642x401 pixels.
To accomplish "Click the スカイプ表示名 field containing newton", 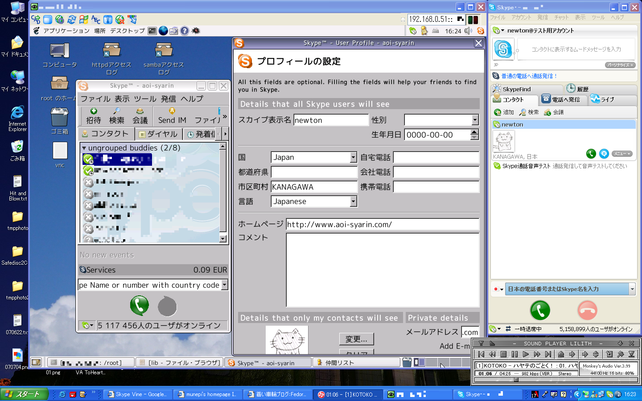I will coord(331,120).
